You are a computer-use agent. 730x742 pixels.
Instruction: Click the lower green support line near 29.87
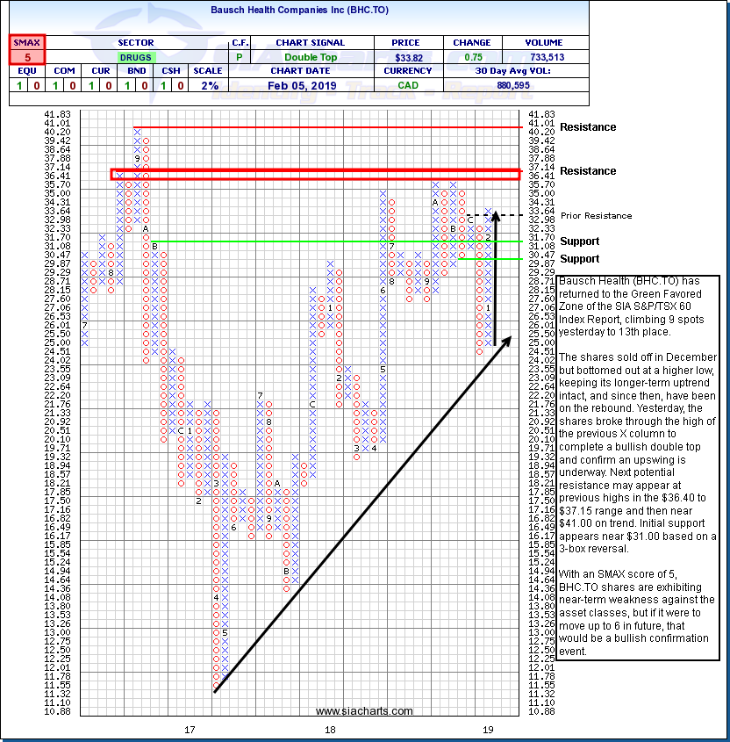point(490,258)
